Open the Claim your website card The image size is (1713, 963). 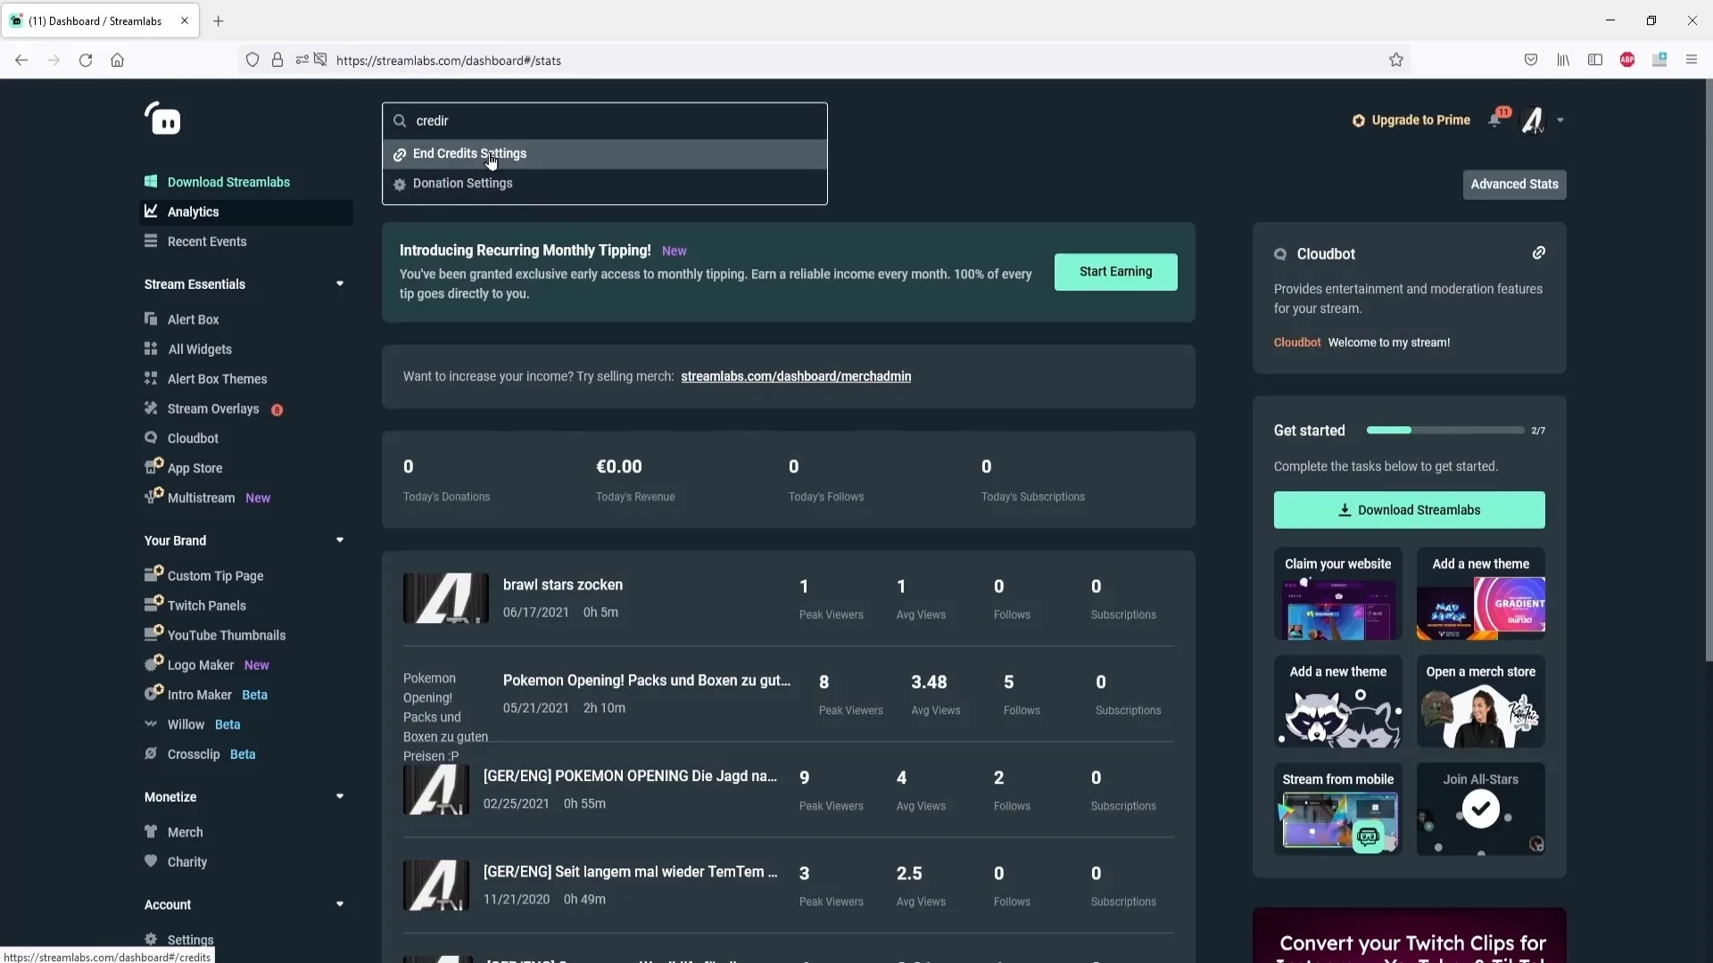(1337, 594)
